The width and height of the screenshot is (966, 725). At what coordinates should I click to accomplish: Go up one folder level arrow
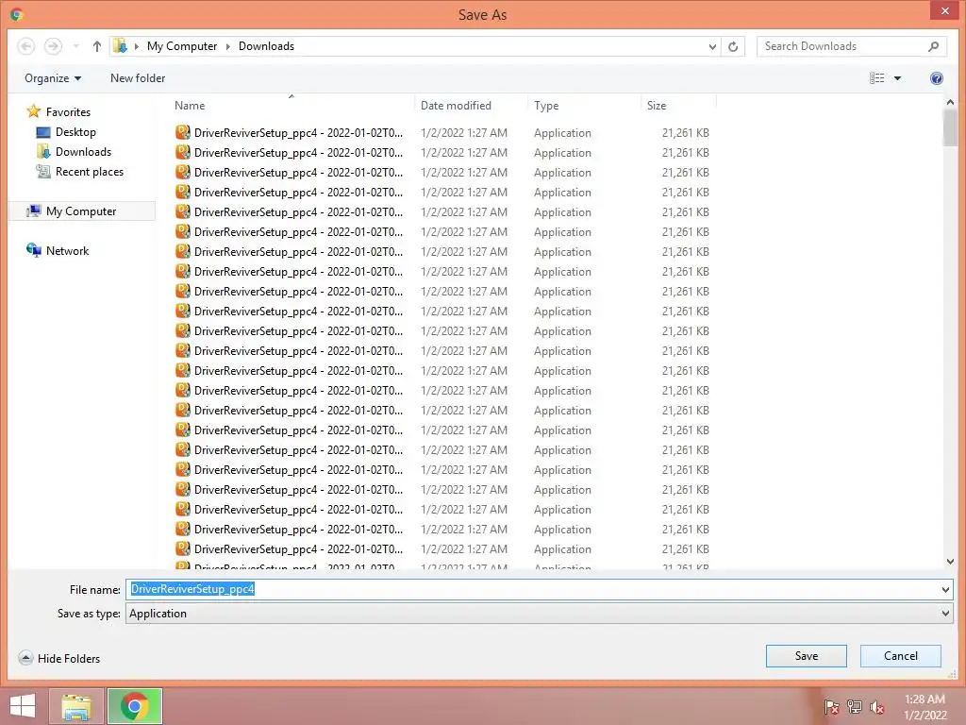click(x=97, y=46)
